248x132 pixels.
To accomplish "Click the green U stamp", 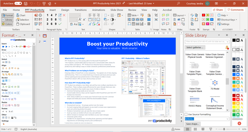I will tap(208, 20).
